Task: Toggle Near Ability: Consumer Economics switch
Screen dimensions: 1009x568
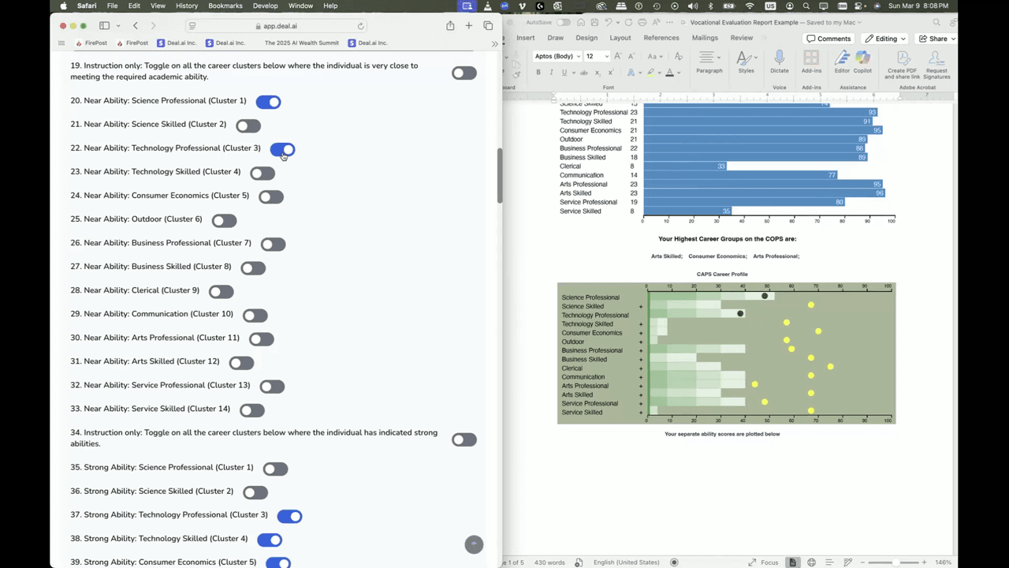Action: (x=271, y=196)
